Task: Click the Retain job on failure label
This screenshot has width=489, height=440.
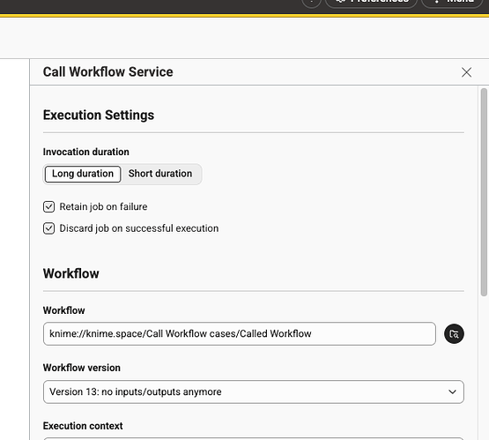Action: pyautogui.click(x=104, y=207)
